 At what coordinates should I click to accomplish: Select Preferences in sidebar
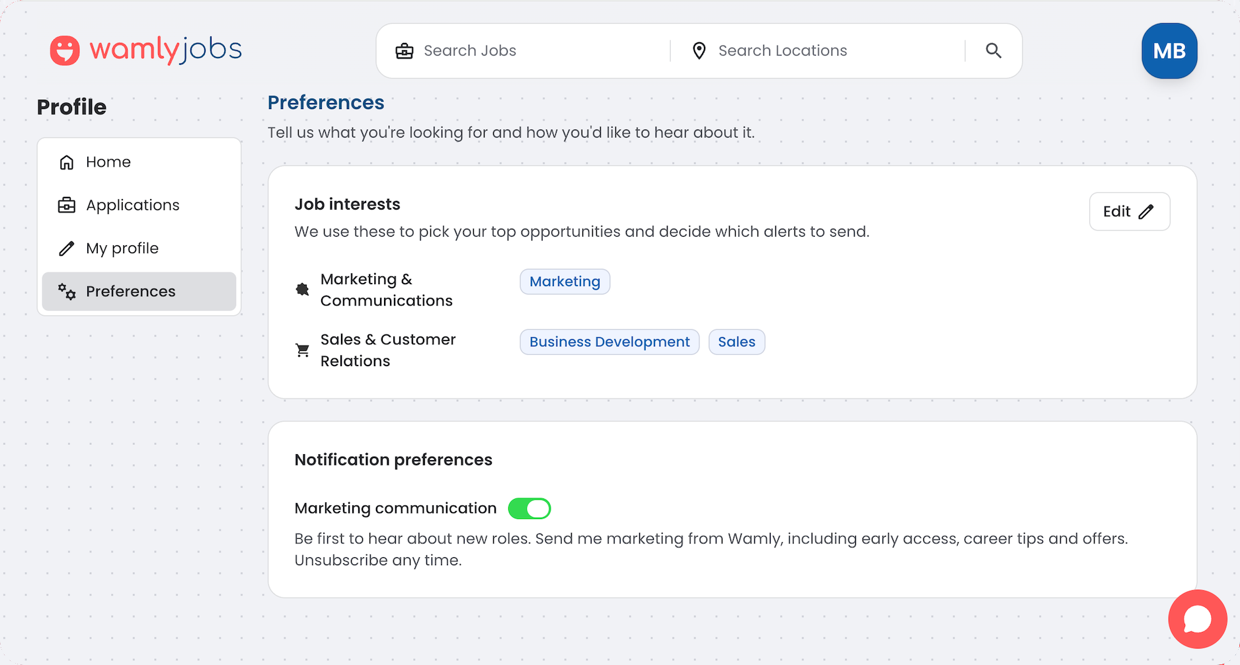tap(139, 292)
